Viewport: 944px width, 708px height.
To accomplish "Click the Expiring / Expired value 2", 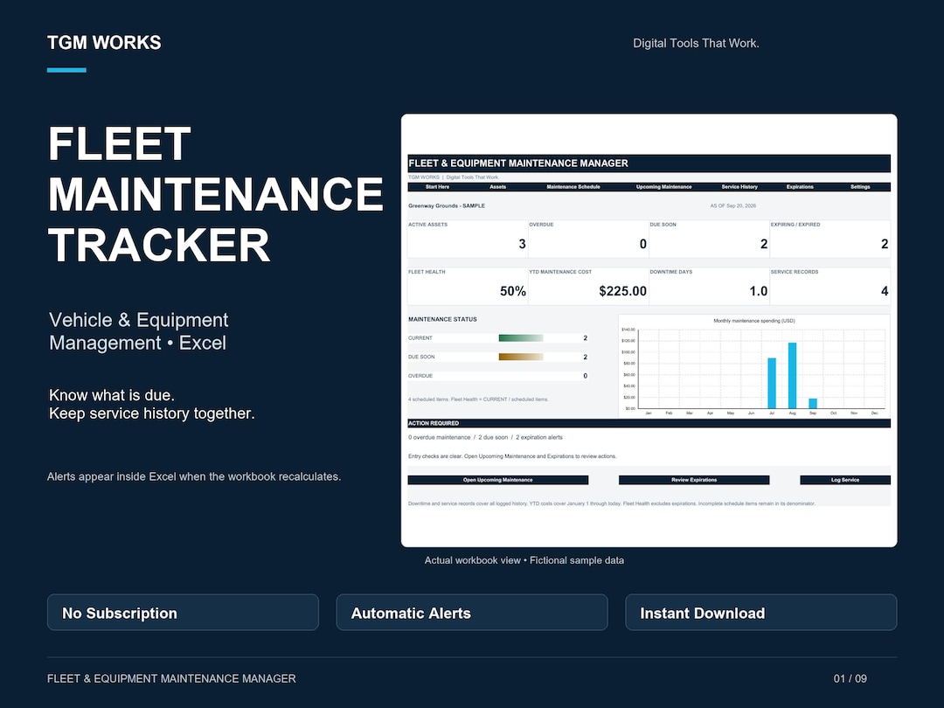I will (x=885, y=244).
